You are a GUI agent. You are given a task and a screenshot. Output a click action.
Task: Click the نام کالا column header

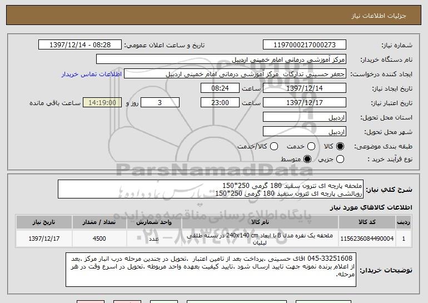(260, 222)
